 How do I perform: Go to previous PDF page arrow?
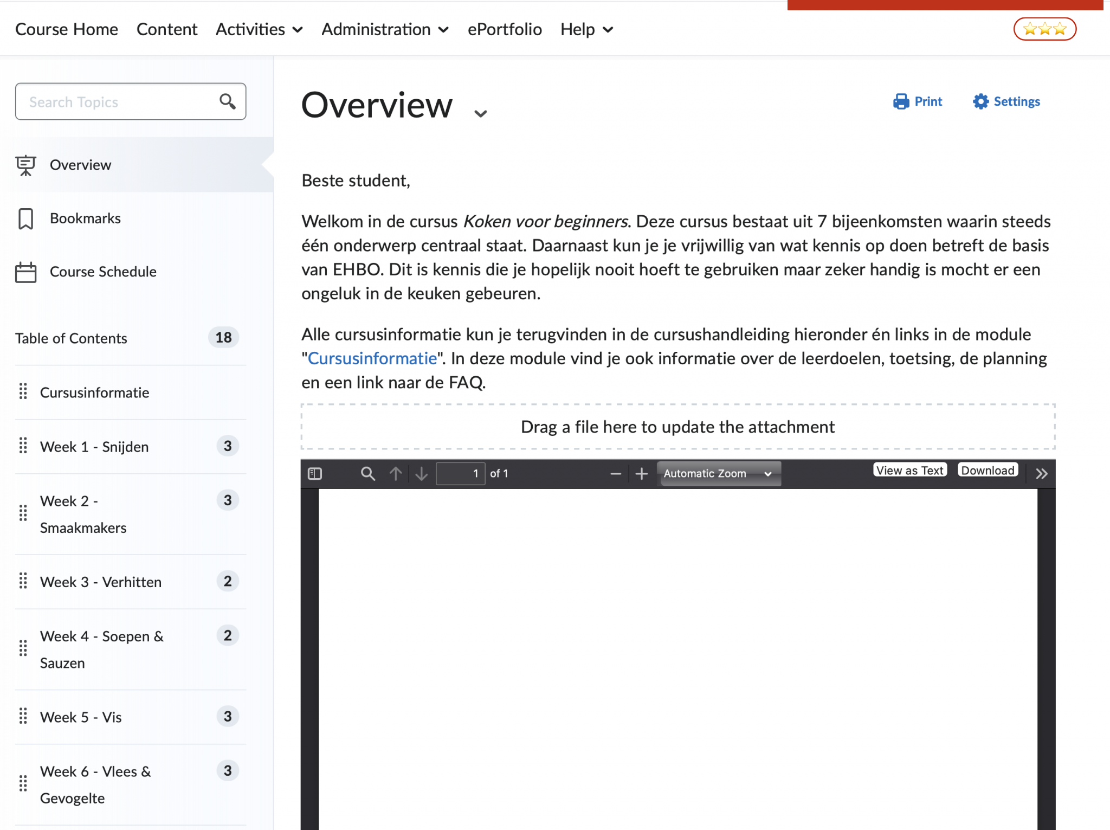(396, 474)
